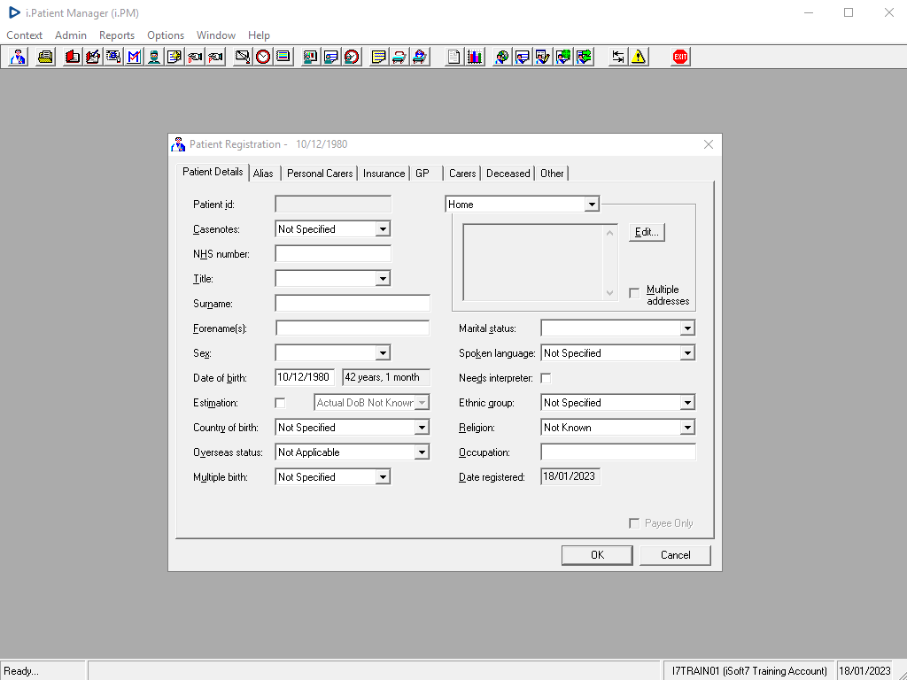Click into the Forename(s) field

pos(353,328)
